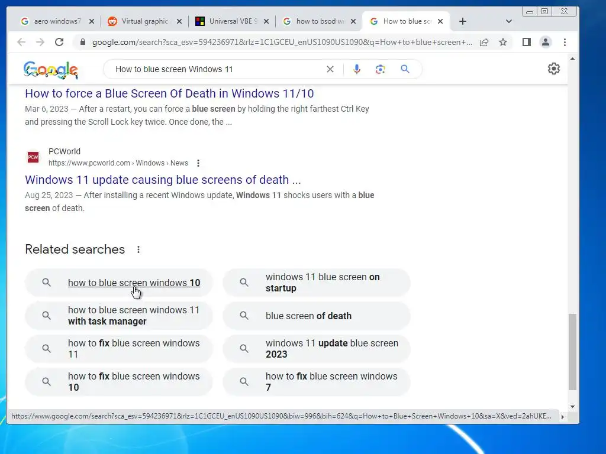Open the Chrome profile avatar menu
Screen dimensions: 606x454
[x=545, y=42]
